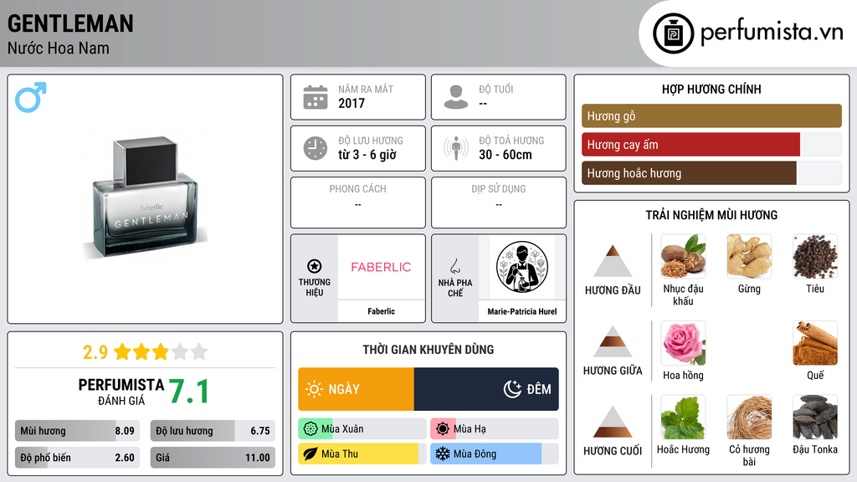
Task: Click the green 7.1 Perfumista score
Action: point(188,392)
